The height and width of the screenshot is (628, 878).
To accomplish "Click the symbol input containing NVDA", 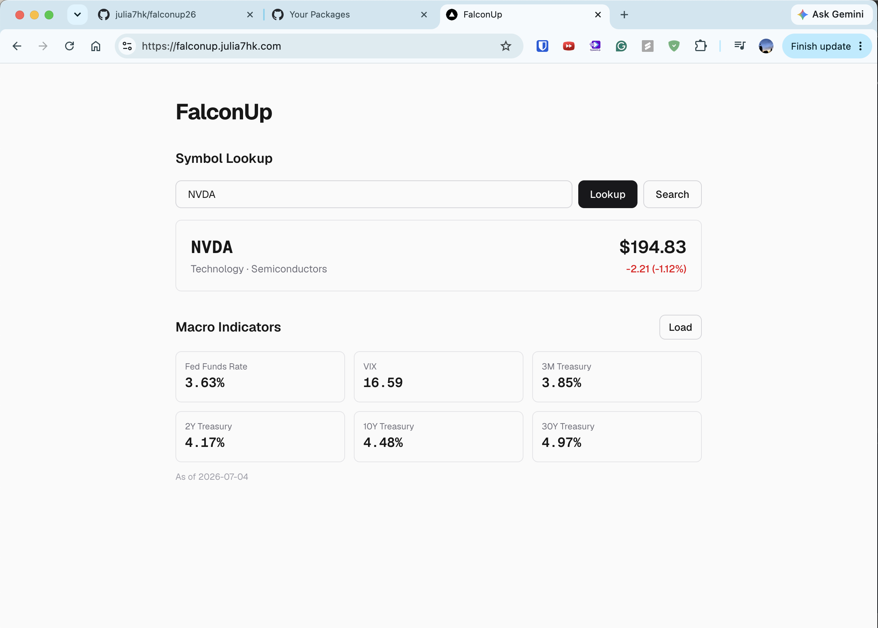I will click(x=374, y=194).
